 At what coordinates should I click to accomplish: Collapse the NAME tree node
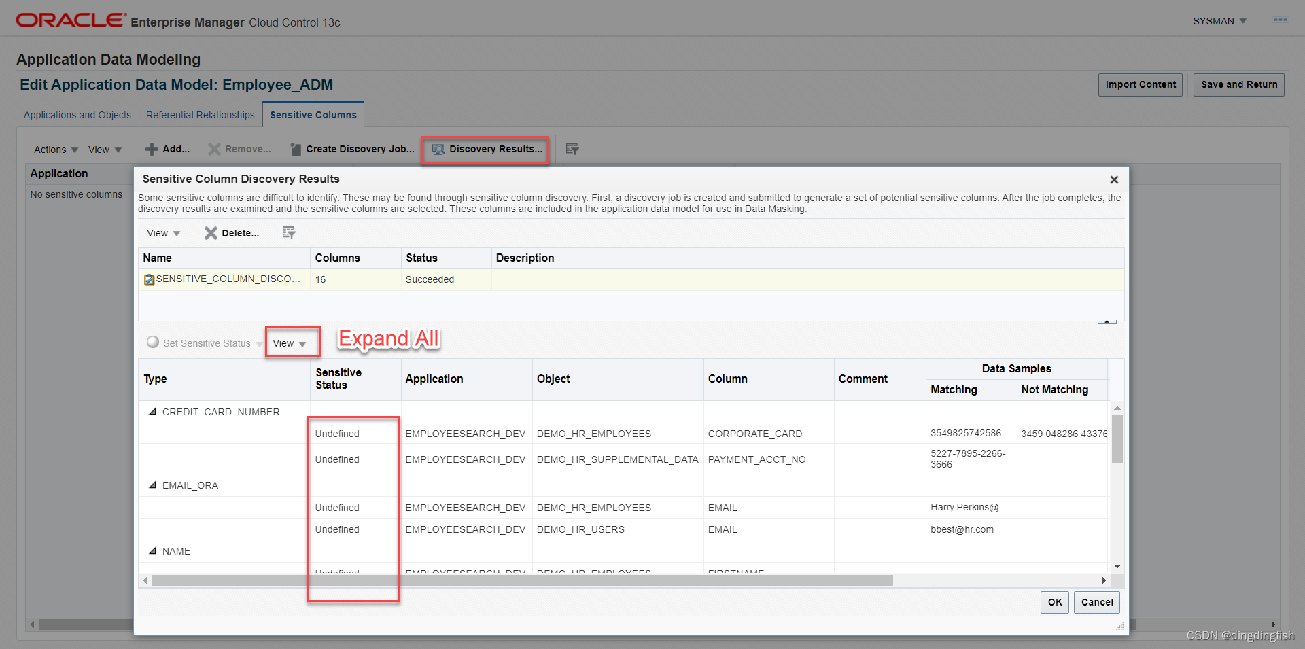(x=153, y=551)
